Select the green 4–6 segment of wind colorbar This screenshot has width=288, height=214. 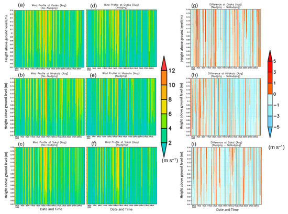click(x=164, y=121)
